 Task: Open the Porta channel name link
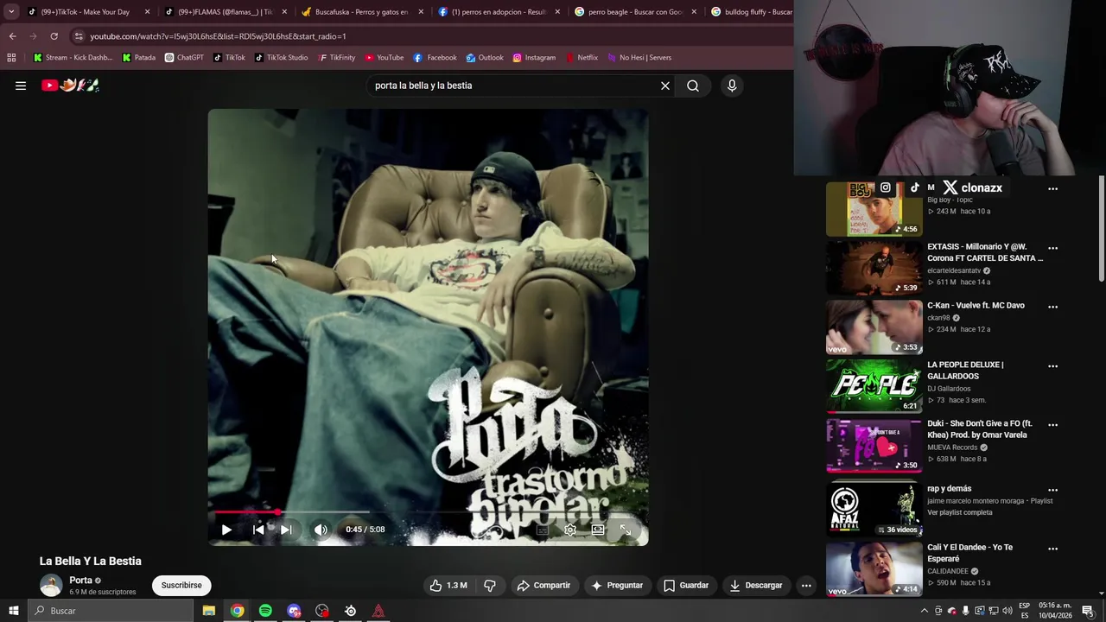tap(80, 581)
